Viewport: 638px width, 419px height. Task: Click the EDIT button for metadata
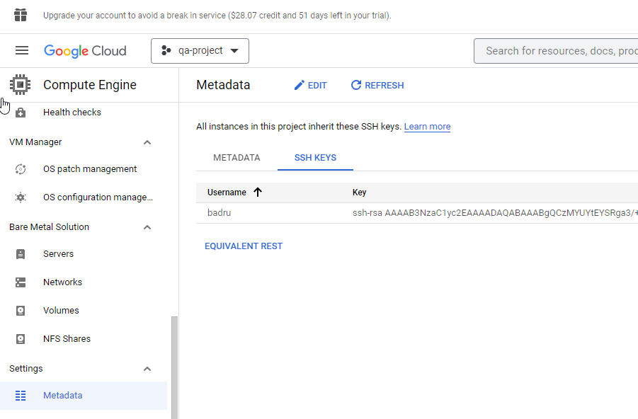310,85
